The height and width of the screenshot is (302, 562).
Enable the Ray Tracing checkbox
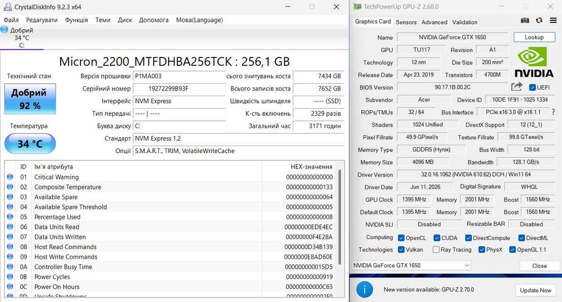pos(436,250)
